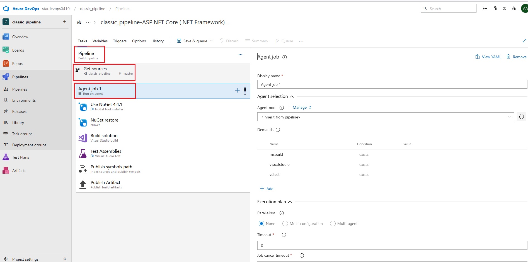Open Environments under Pipelines
The image size is (528, 262).
click(24, 100)
